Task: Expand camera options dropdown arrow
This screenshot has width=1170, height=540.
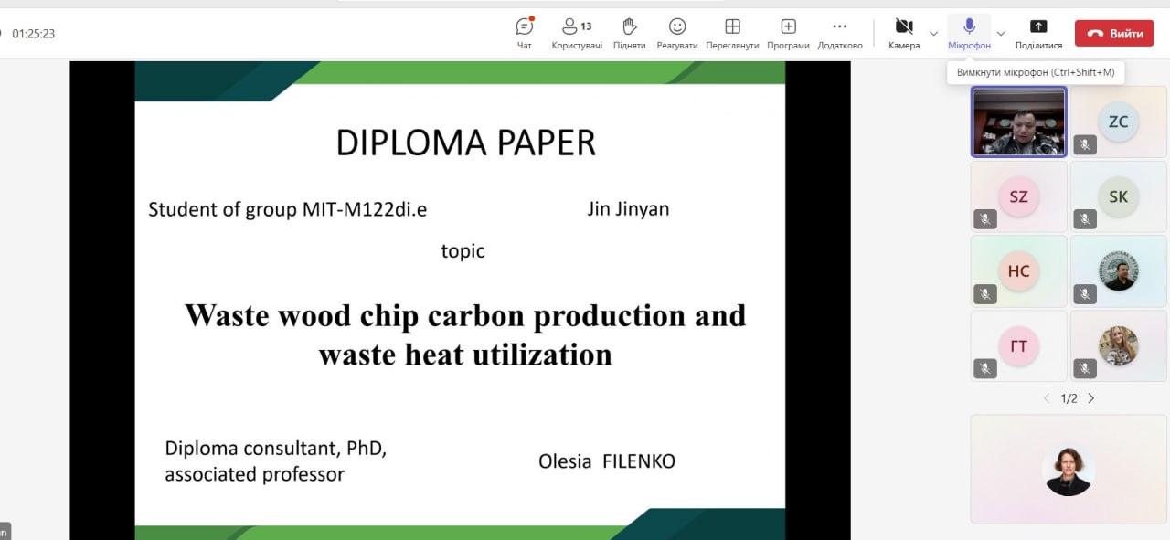Action: (933, 34)
